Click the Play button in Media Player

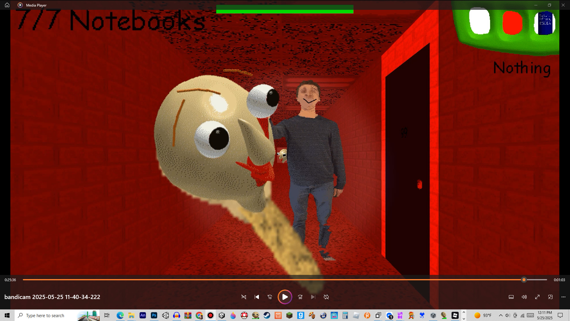pyautogui.click(x=285, y=297)
